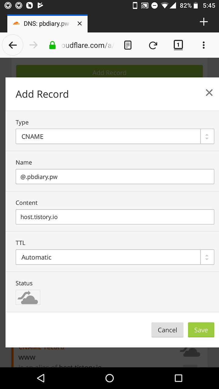Tap the Android back navigation button
This screenshot has width=219, height=389.
point(40,378)
